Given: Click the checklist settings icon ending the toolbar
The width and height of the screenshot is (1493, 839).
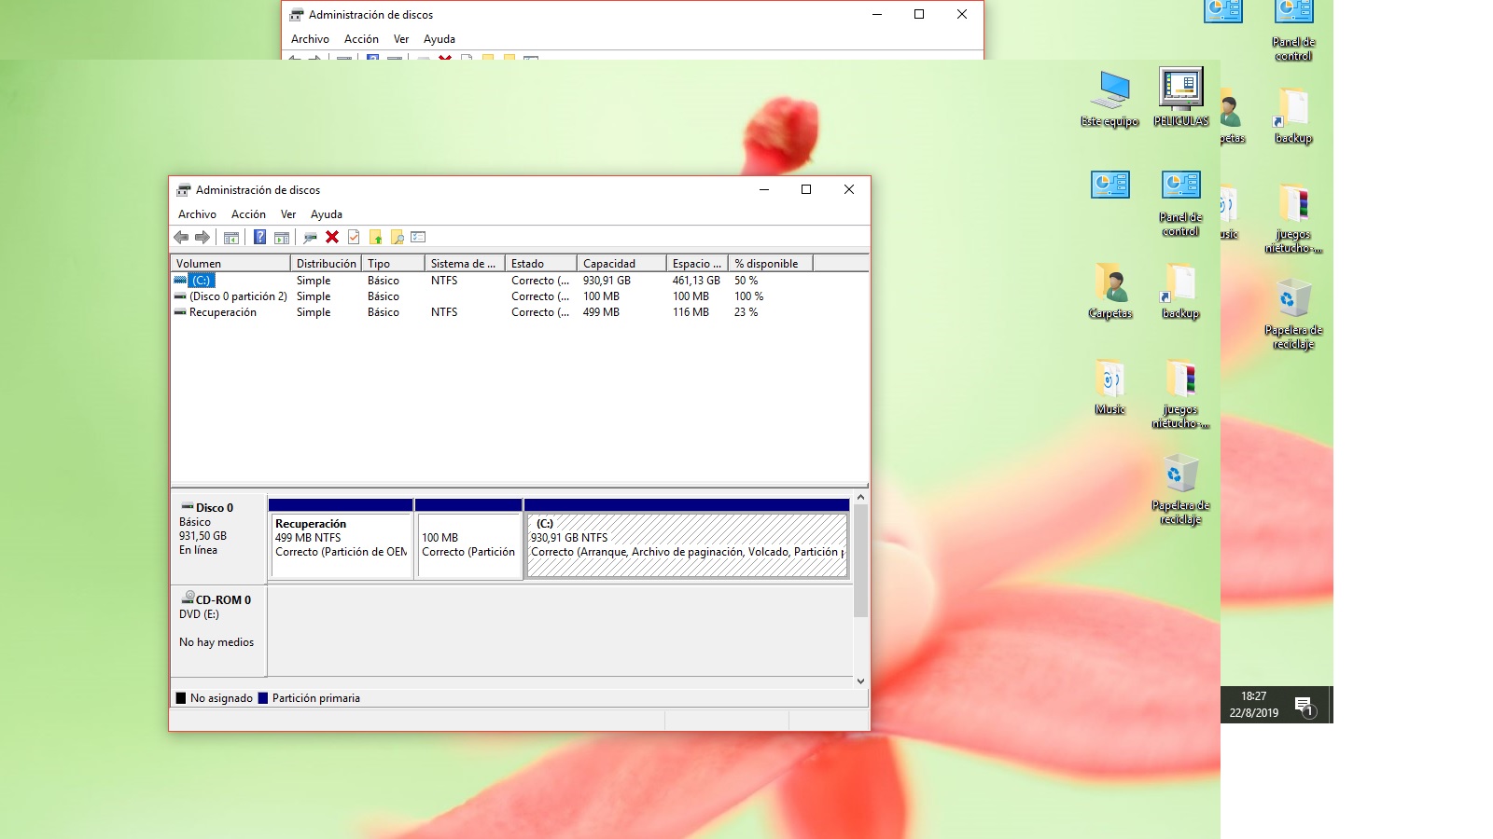Looking at the screenshot, I should pyautogui.click(x=418, y=238).
